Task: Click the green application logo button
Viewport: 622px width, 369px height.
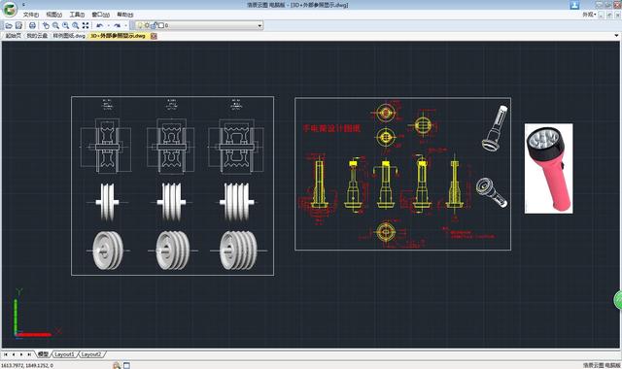Action: coord(10,9)
